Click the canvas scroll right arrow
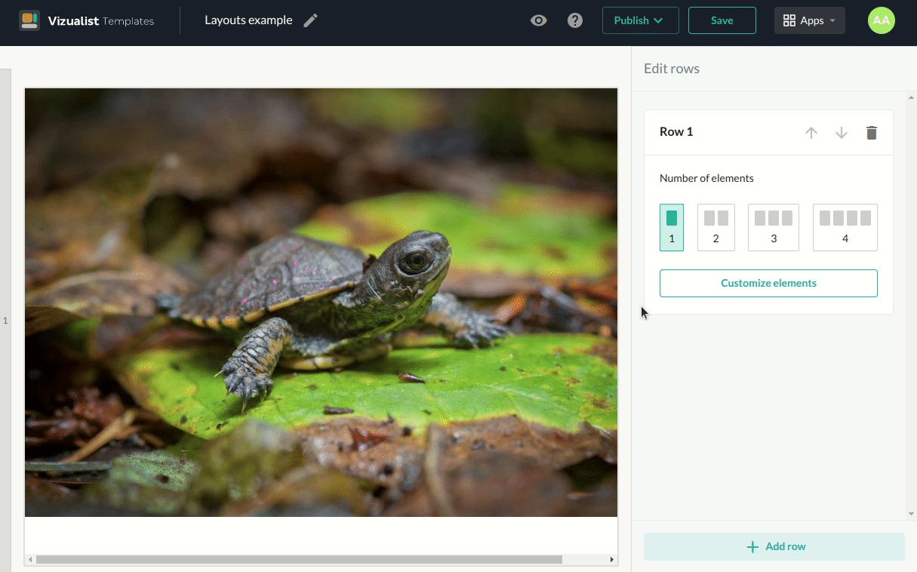 point(612,560)
